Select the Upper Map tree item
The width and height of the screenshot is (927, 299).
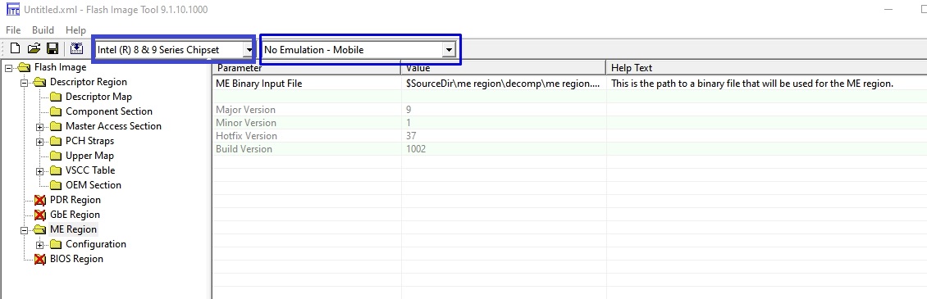(90, 156)
